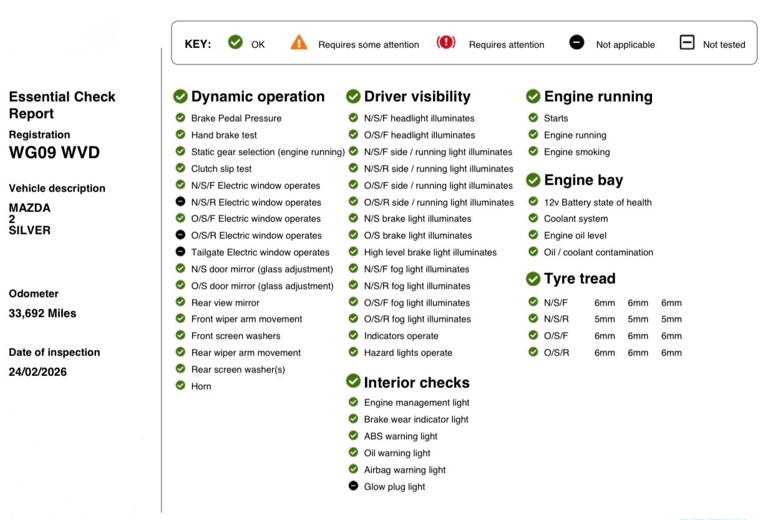This screenshot has height=520, width=765.
Task: Select the Tyre tread section heading
Action: click(579, 279)
